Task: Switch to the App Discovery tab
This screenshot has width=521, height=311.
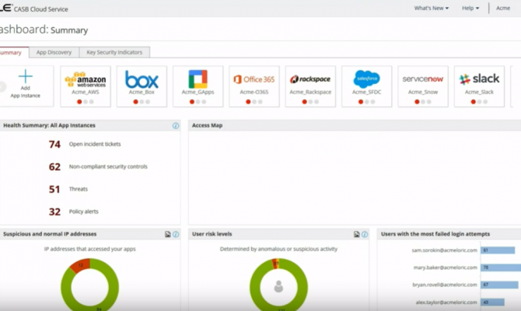Action: point(54,52)
